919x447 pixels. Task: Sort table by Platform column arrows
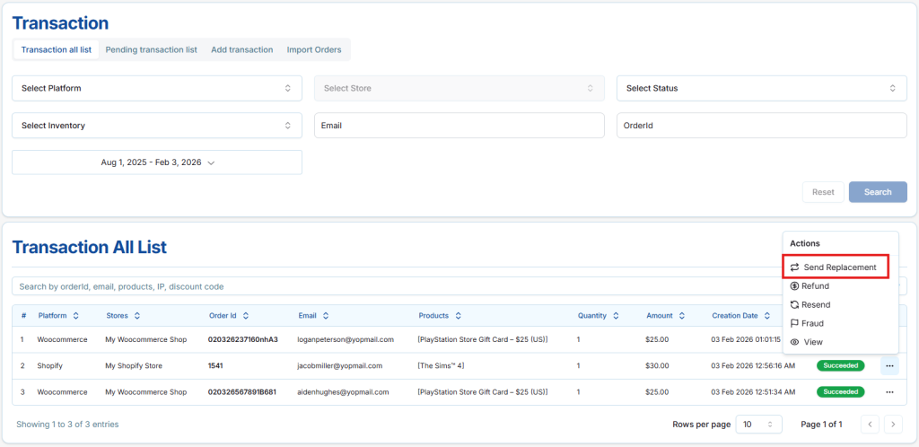pyautogui.click(x=76, y=316)
